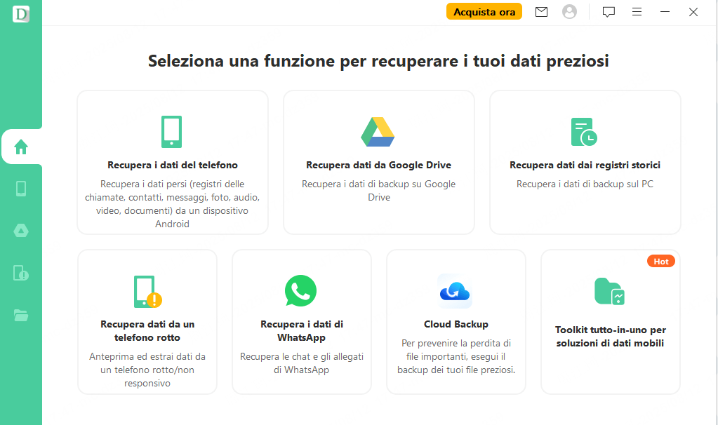718x425 pixels.
Task: Select the Cloud Backup title
Action: pyautogui.click(x=456, y=324)
